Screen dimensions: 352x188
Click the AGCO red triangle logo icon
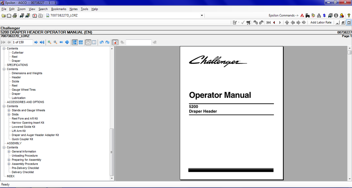(x=302, y=15)
